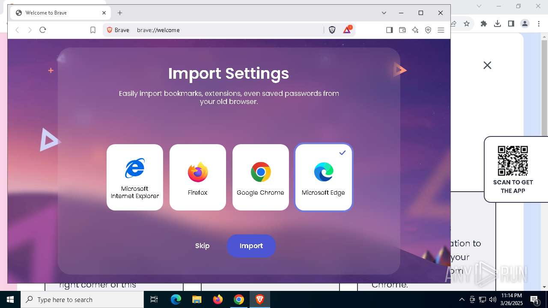Close the Chrome page overlay X
The height and width of the screenshot is (308, 548).
coord(487,65)
